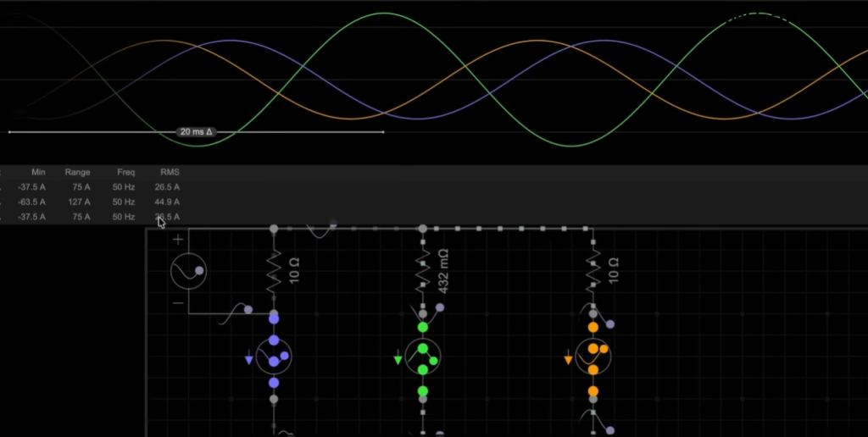Click the plus terminal of voltage source
The height and width of the screenshot is (437, 868).
(178, 240)
